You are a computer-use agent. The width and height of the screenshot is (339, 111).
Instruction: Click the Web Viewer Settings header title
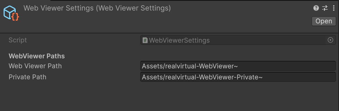pos(97,8)
